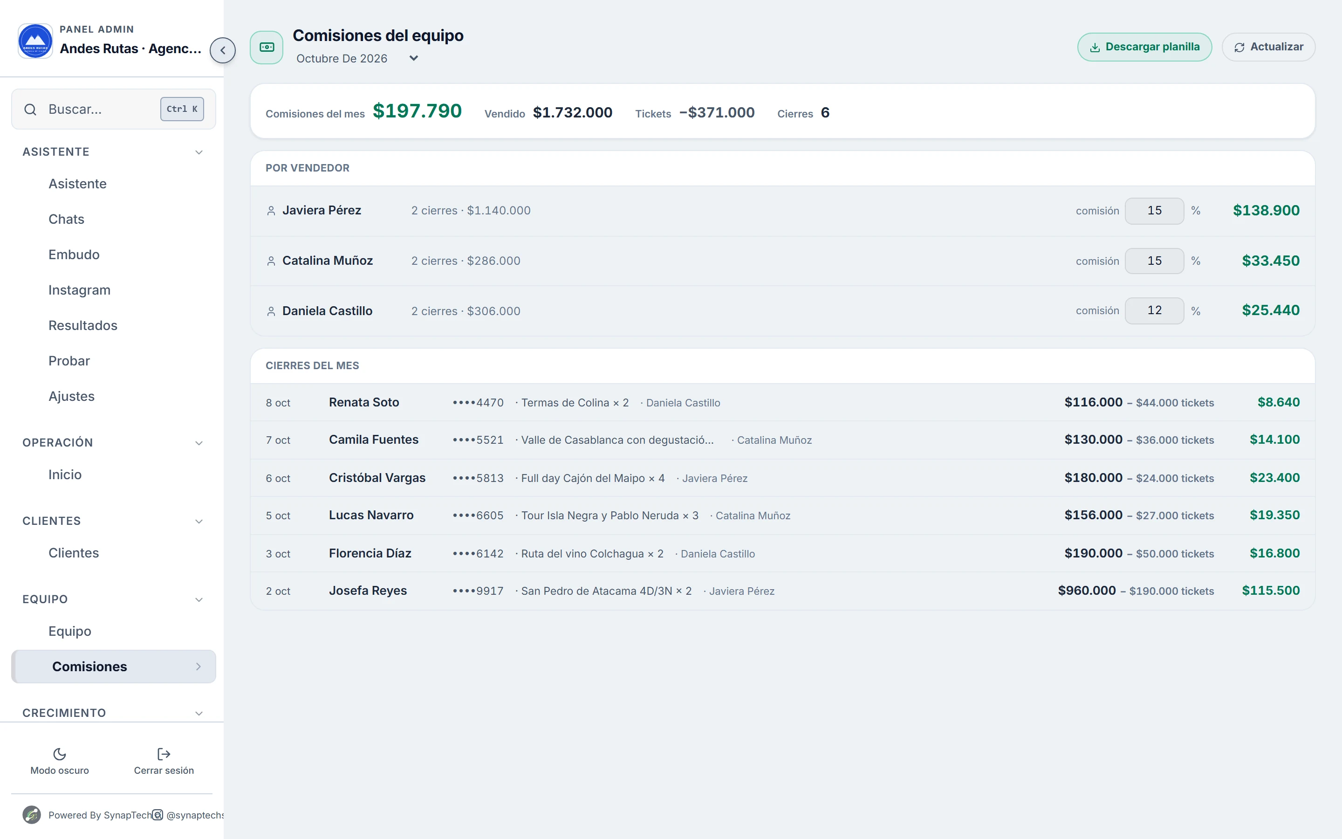Open the Embudo page
This screenshot has width=1342, height=839.
click(x=113, y=254)
